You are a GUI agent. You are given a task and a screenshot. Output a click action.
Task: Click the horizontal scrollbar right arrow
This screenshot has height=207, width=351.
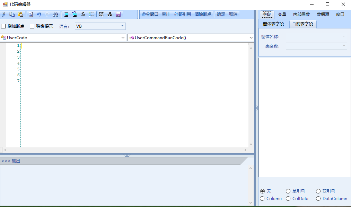click(x=245, y=150)
